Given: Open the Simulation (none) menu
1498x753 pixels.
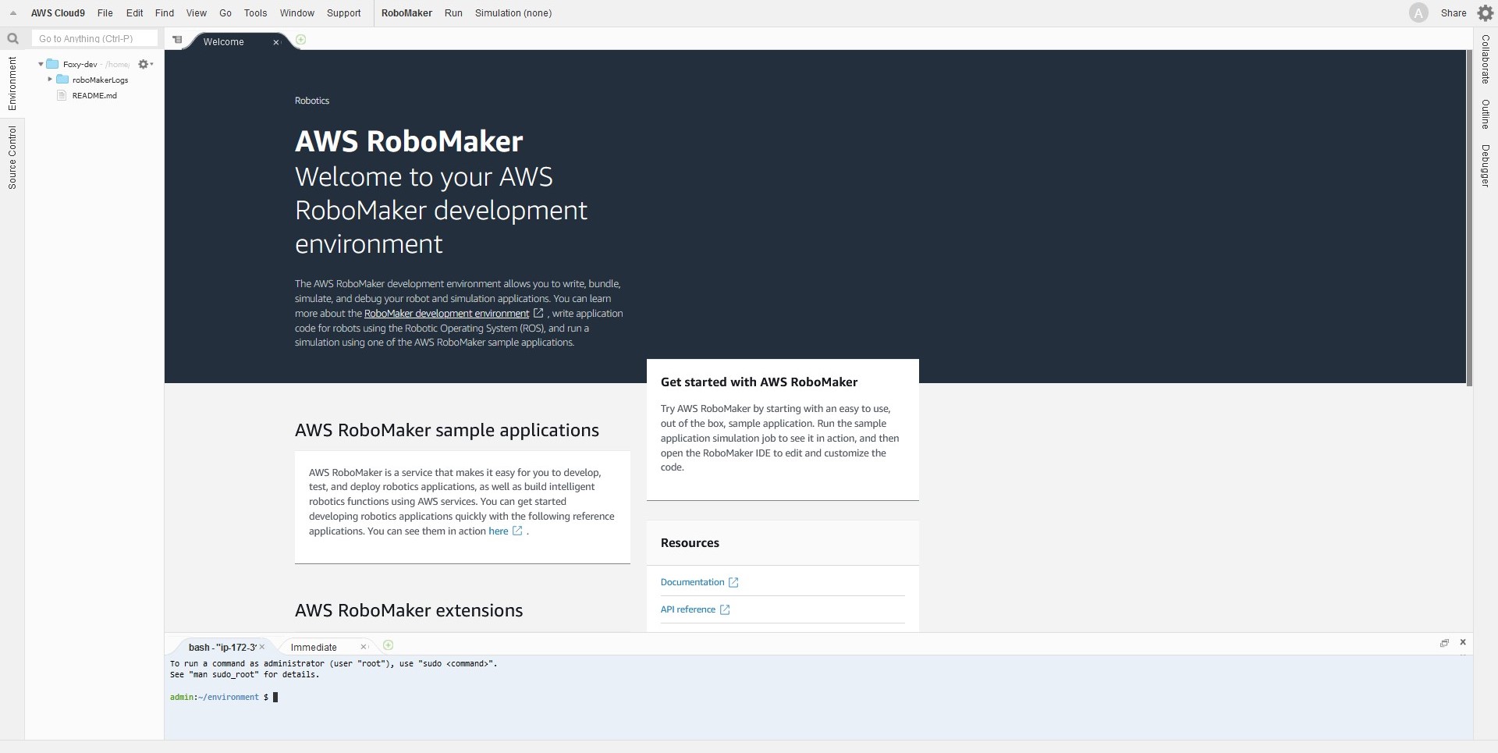Looking at the screenshot, I should (513, 13).
